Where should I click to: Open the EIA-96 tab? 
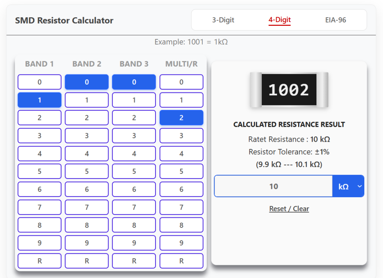coord(335,20)
